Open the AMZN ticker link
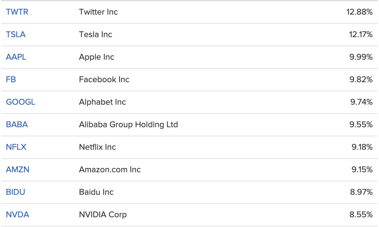This screenshot has height=227, width=379. (18, 170)
